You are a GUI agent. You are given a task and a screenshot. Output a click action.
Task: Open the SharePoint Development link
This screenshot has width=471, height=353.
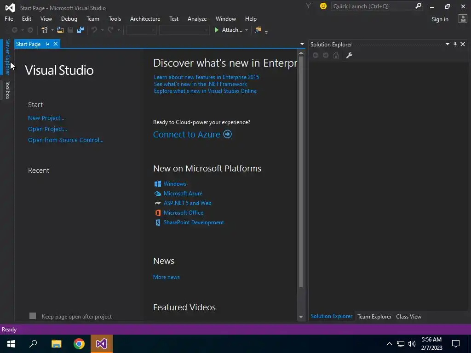[194, 222]
